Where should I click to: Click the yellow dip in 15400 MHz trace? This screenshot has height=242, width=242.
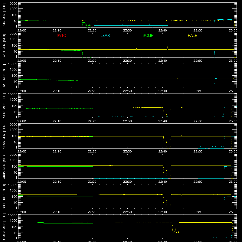coord(175,228)
